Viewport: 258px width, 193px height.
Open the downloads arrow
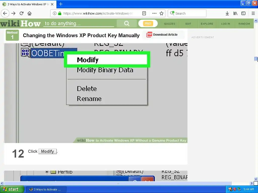[227, 13]
